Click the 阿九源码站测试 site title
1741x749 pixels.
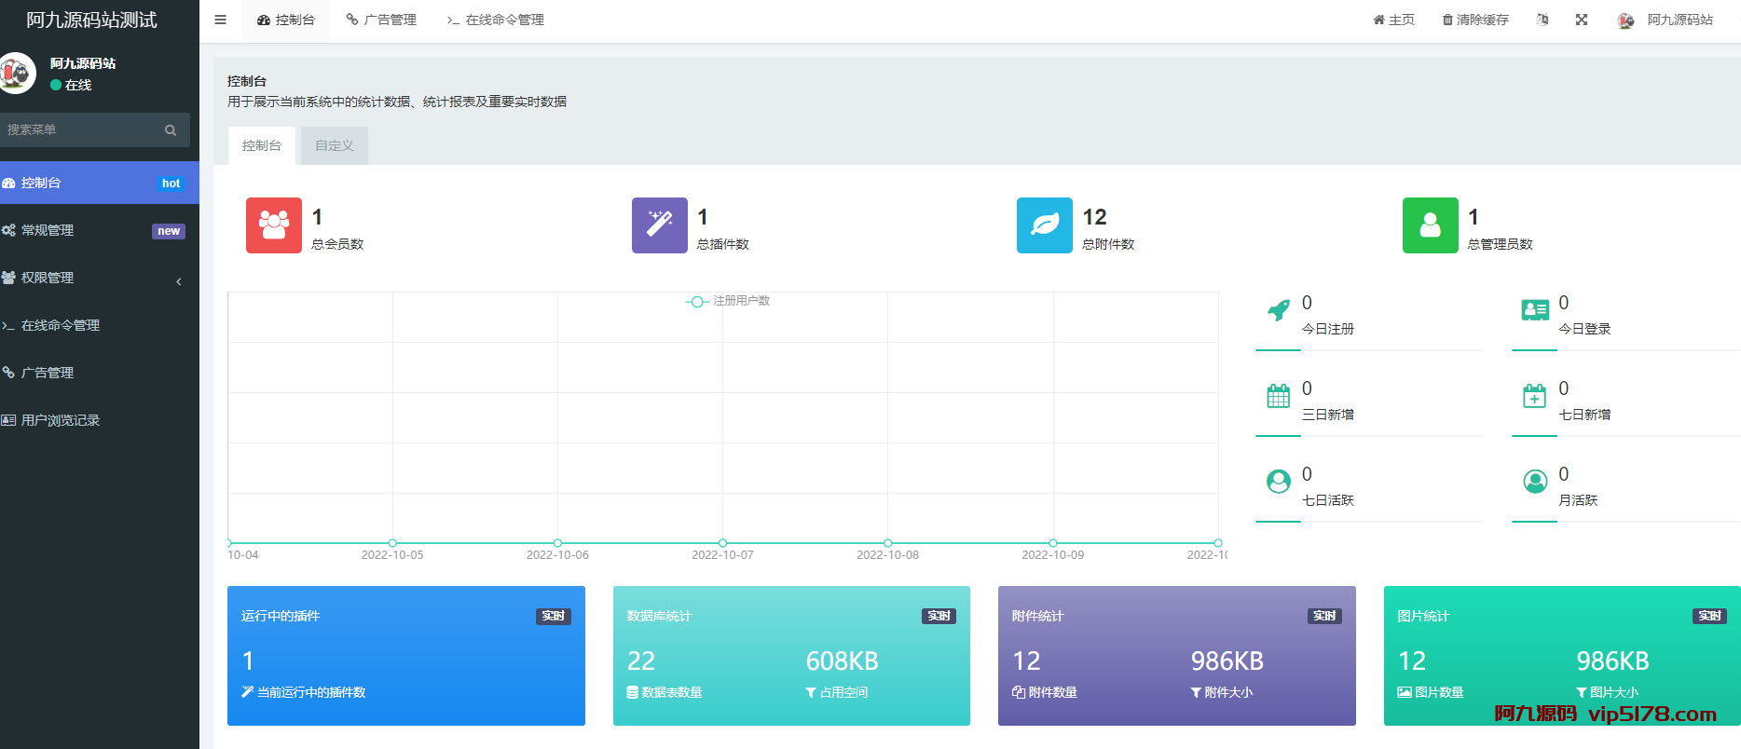[91, 20]
